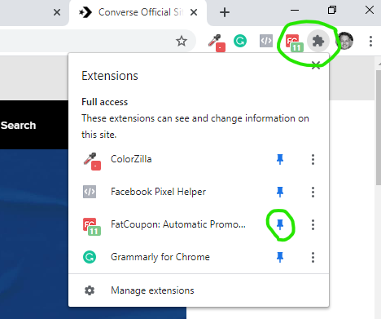Click the page vertical scrollbar thumb

point(378,128)
